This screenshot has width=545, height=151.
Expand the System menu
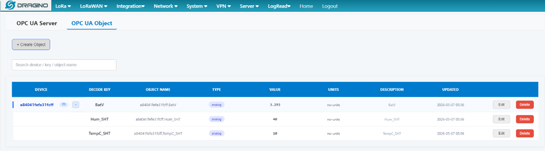[x=197, y=6]
